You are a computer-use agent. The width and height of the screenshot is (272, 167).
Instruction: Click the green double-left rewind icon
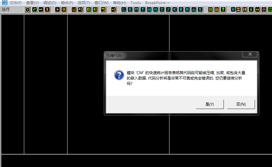coord(41,10)
